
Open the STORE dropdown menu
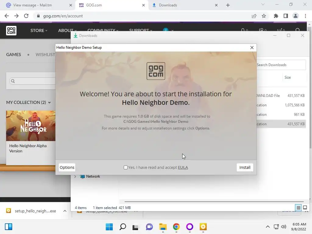click(x=39, y=30)
